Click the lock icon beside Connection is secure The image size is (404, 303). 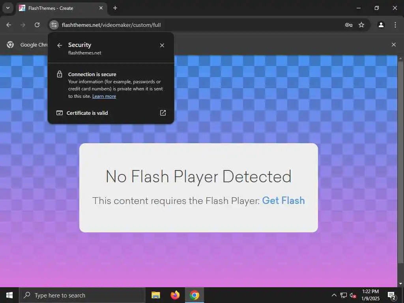(x=60, y=74)
